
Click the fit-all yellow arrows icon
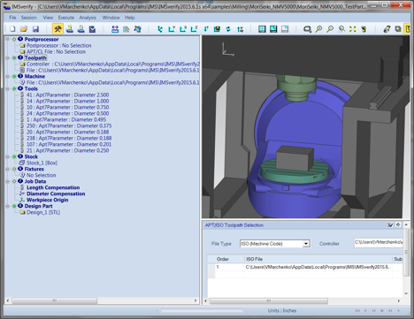pos(353,29)
